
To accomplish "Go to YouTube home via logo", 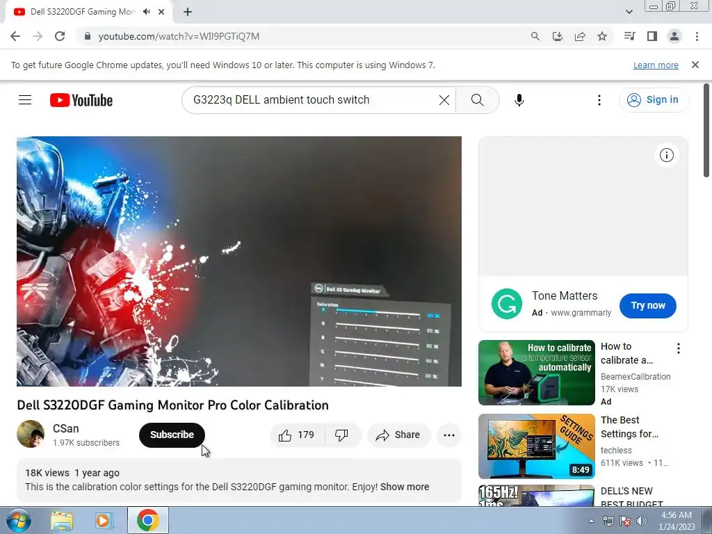I will [81, 100].
